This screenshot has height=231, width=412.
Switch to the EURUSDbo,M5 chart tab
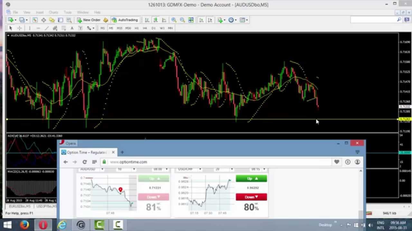[20, 206]
